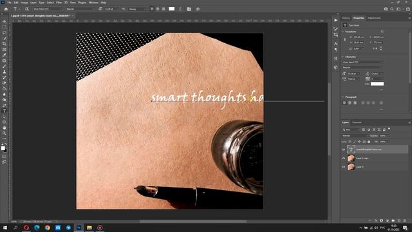Click the Home icon in options bar
Viewport: 412px width, 232px height.
click(x=6, y=9)
